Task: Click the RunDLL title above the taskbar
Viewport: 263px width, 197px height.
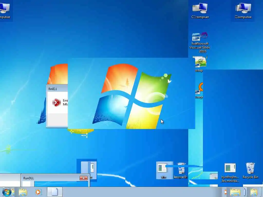Action: point(29,178)
